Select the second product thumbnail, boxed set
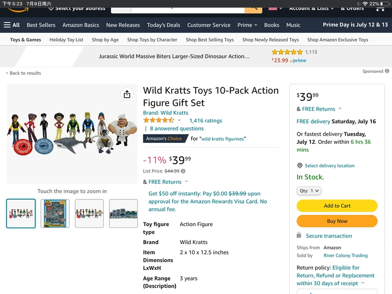The width and height of the screenshot is (392, 294). (x=55, y=213)
